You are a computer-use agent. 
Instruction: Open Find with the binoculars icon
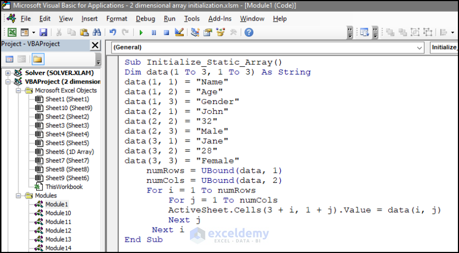(x=96, y=32)
